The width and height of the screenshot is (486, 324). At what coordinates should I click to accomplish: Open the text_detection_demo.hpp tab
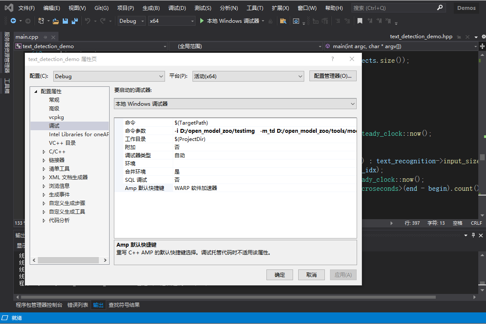[x=421, y=37]
